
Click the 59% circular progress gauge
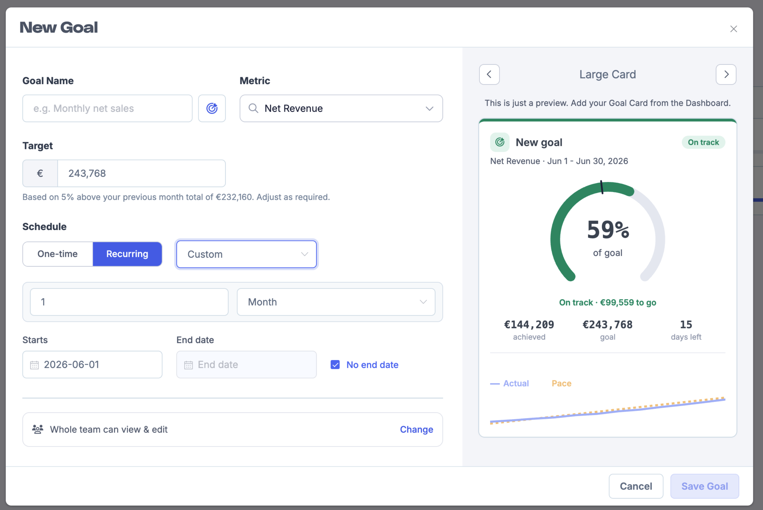pyautogui.click(x=607, y=231)
